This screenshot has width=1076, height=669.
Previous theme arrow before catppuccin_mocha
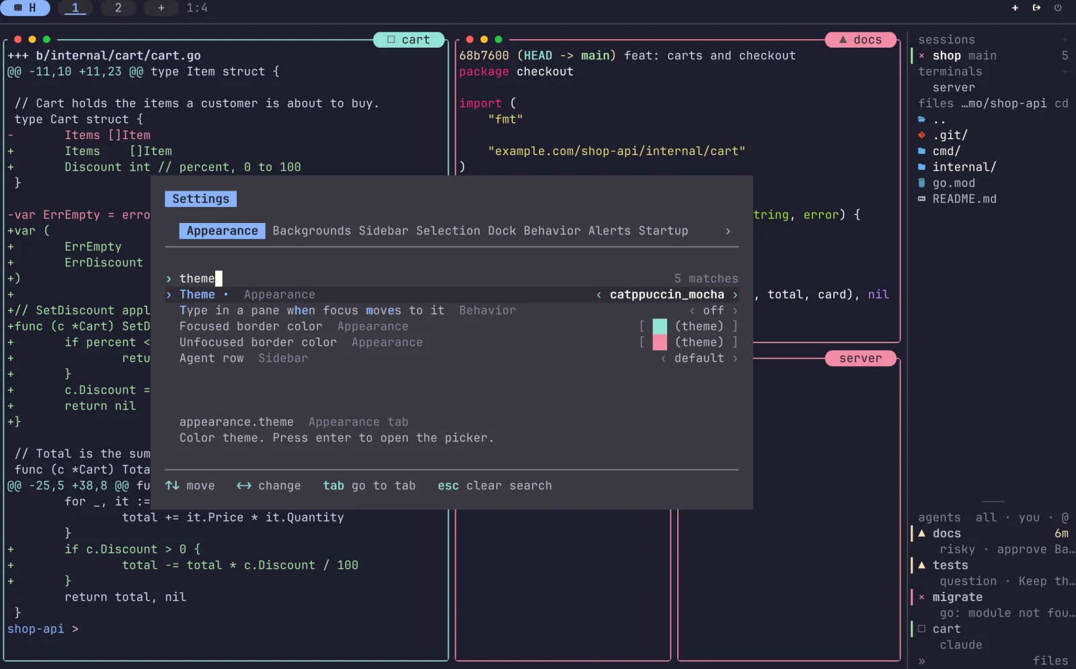tap(599, 295)
